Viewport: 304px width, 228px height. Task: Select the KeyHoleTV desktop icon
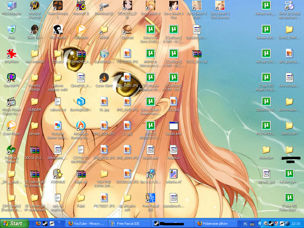(12, 78)
